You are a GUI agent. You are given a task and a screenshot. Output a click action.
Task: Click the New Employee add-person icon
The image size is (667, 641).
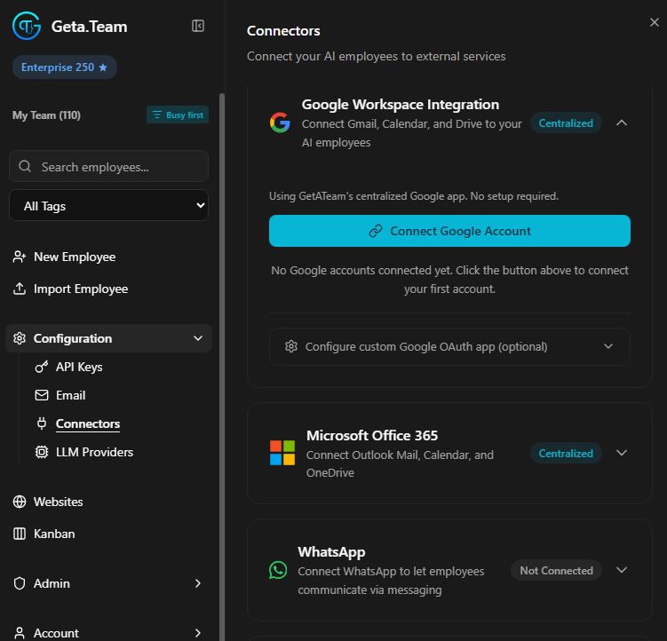[x=20, y=257]
